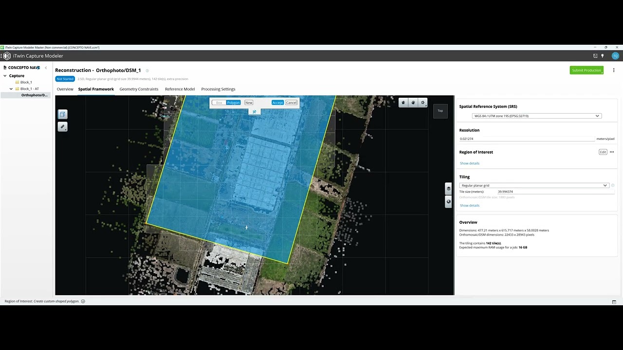This screenshot has width=623, height=350.
Task: Click the Top view cube face
Action: coord(440,111)
